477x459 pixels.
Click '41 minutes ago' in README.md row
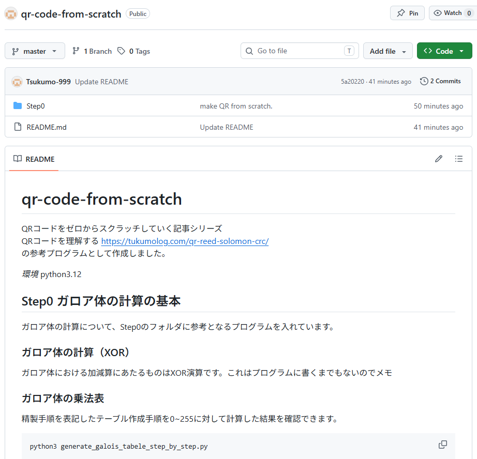tap(438, 127)
